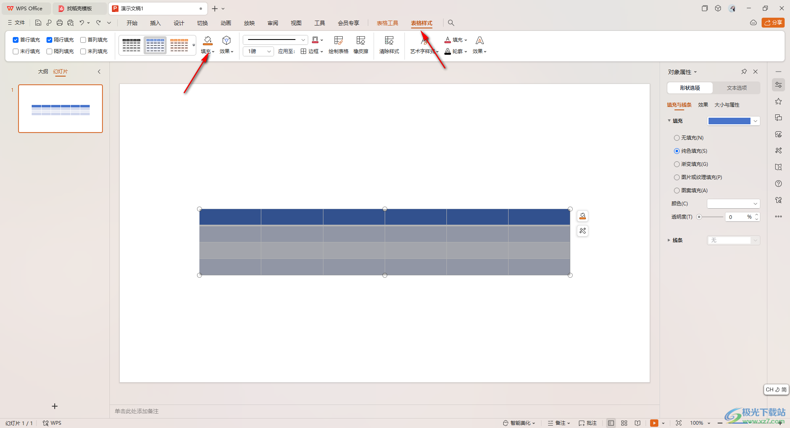Open table effects cube icon
Image resolution: width=790 pixels, height=428 pixels.
click(x=226, y=40)
